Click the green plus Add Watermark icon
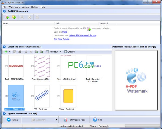 point(6,52)
